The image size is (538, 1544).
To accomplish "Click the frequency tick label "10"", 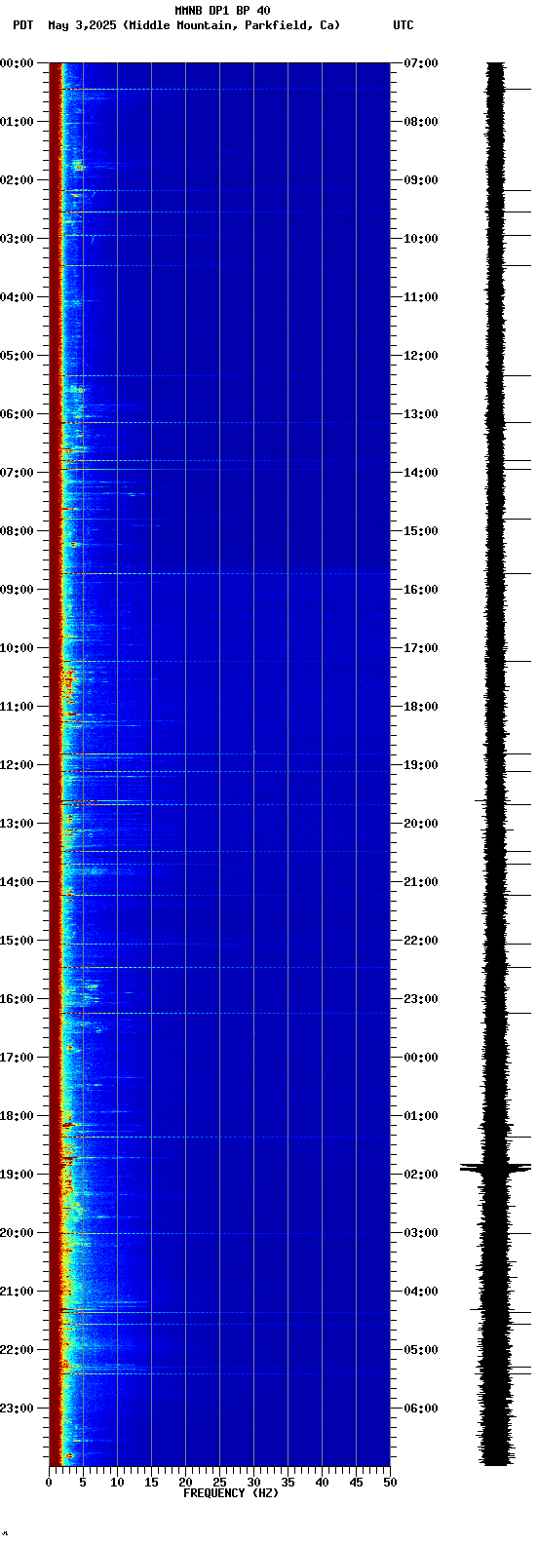I will 117,1483.
